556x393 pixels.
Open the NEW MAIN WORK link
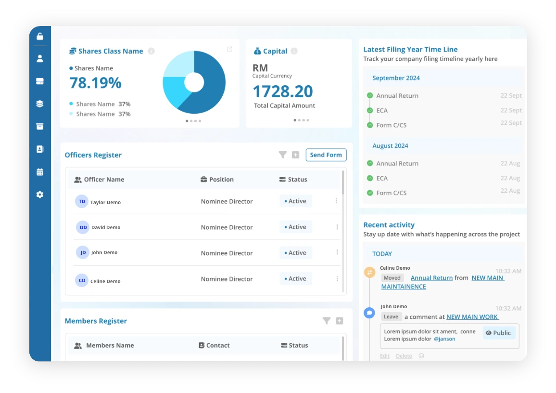pyautogui.click(x=472, y=316)
